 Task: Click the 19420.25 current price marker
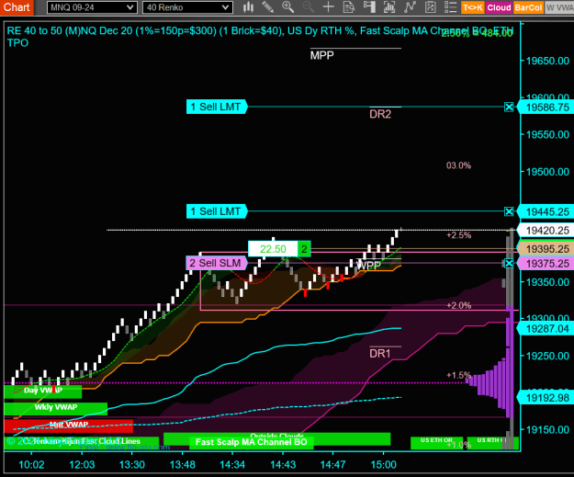546,231
